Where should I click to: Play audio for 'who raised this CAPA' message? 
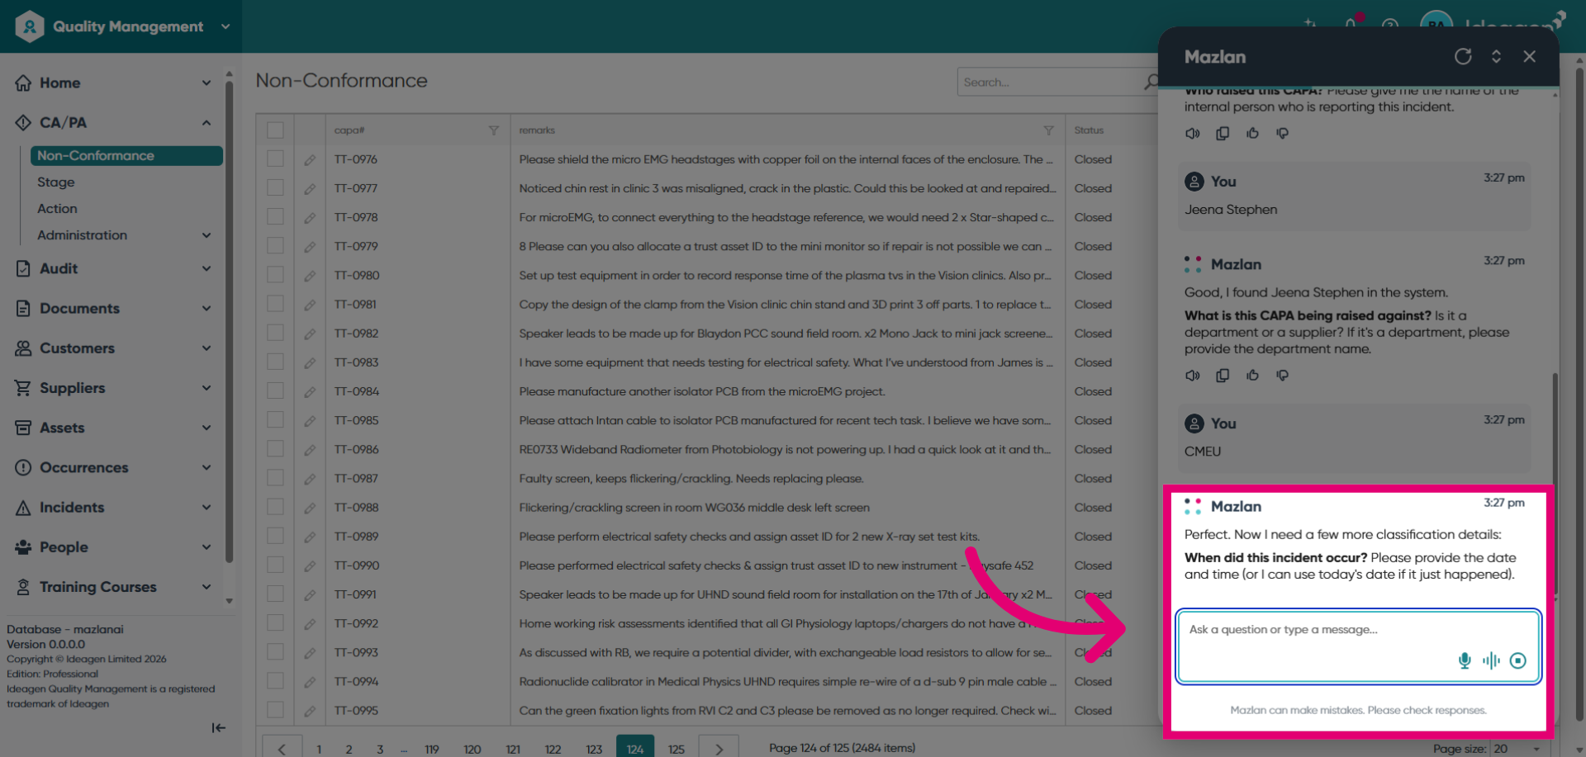[x=1193, y=133]
